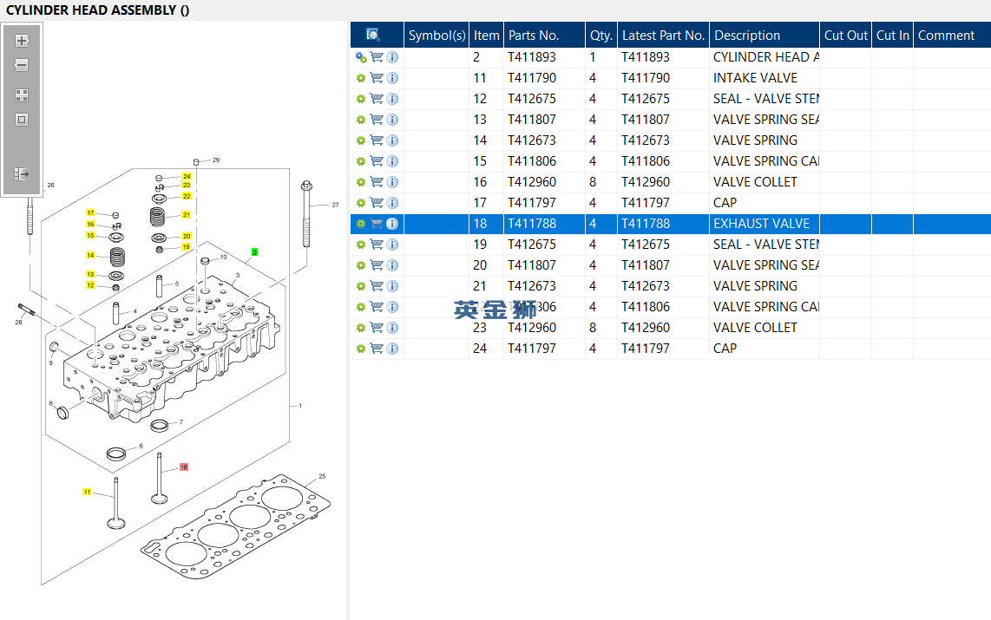The width and height of the screenshot is (991, 620).
Task: Click the search icon in table header
Action: 373,36
